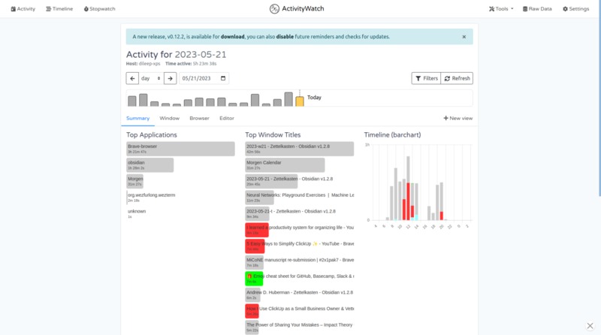Select the Morgen application bar
Viewport: 601px width, 335px height.
pyautogui.click(x=135, y=181)
